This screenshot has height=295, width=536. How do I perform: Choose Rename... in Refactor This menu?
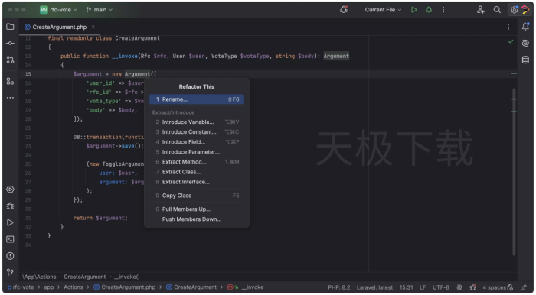click(197, 99)
